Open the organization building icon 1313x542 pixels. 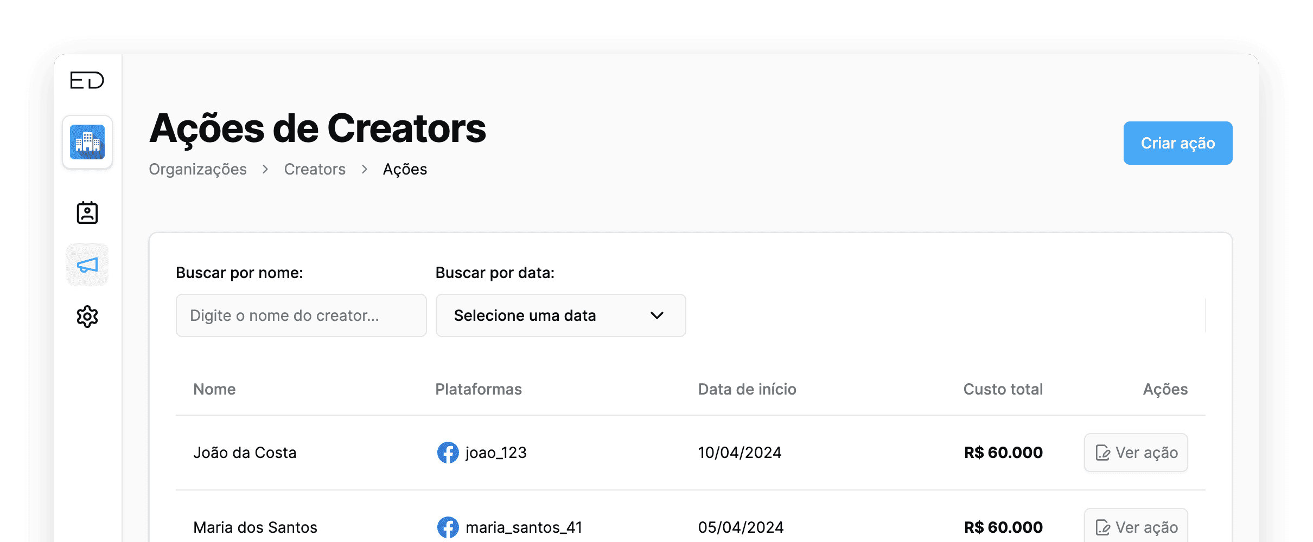[x=87, y=142]
